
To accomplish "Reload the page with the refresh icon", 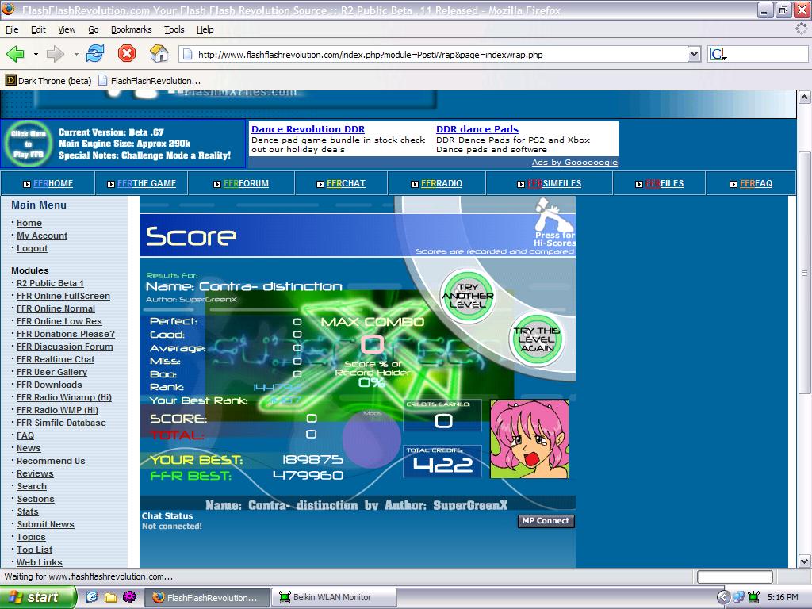I will 95,53.
